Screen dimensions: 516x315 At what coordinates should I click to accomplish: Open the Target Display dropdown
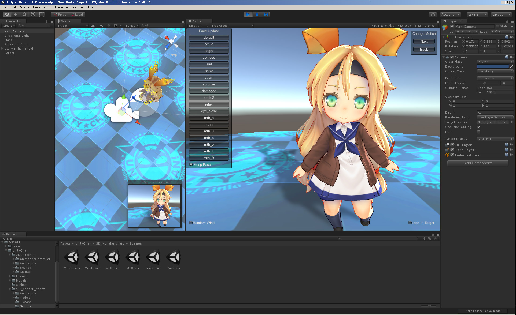[495, 139]
